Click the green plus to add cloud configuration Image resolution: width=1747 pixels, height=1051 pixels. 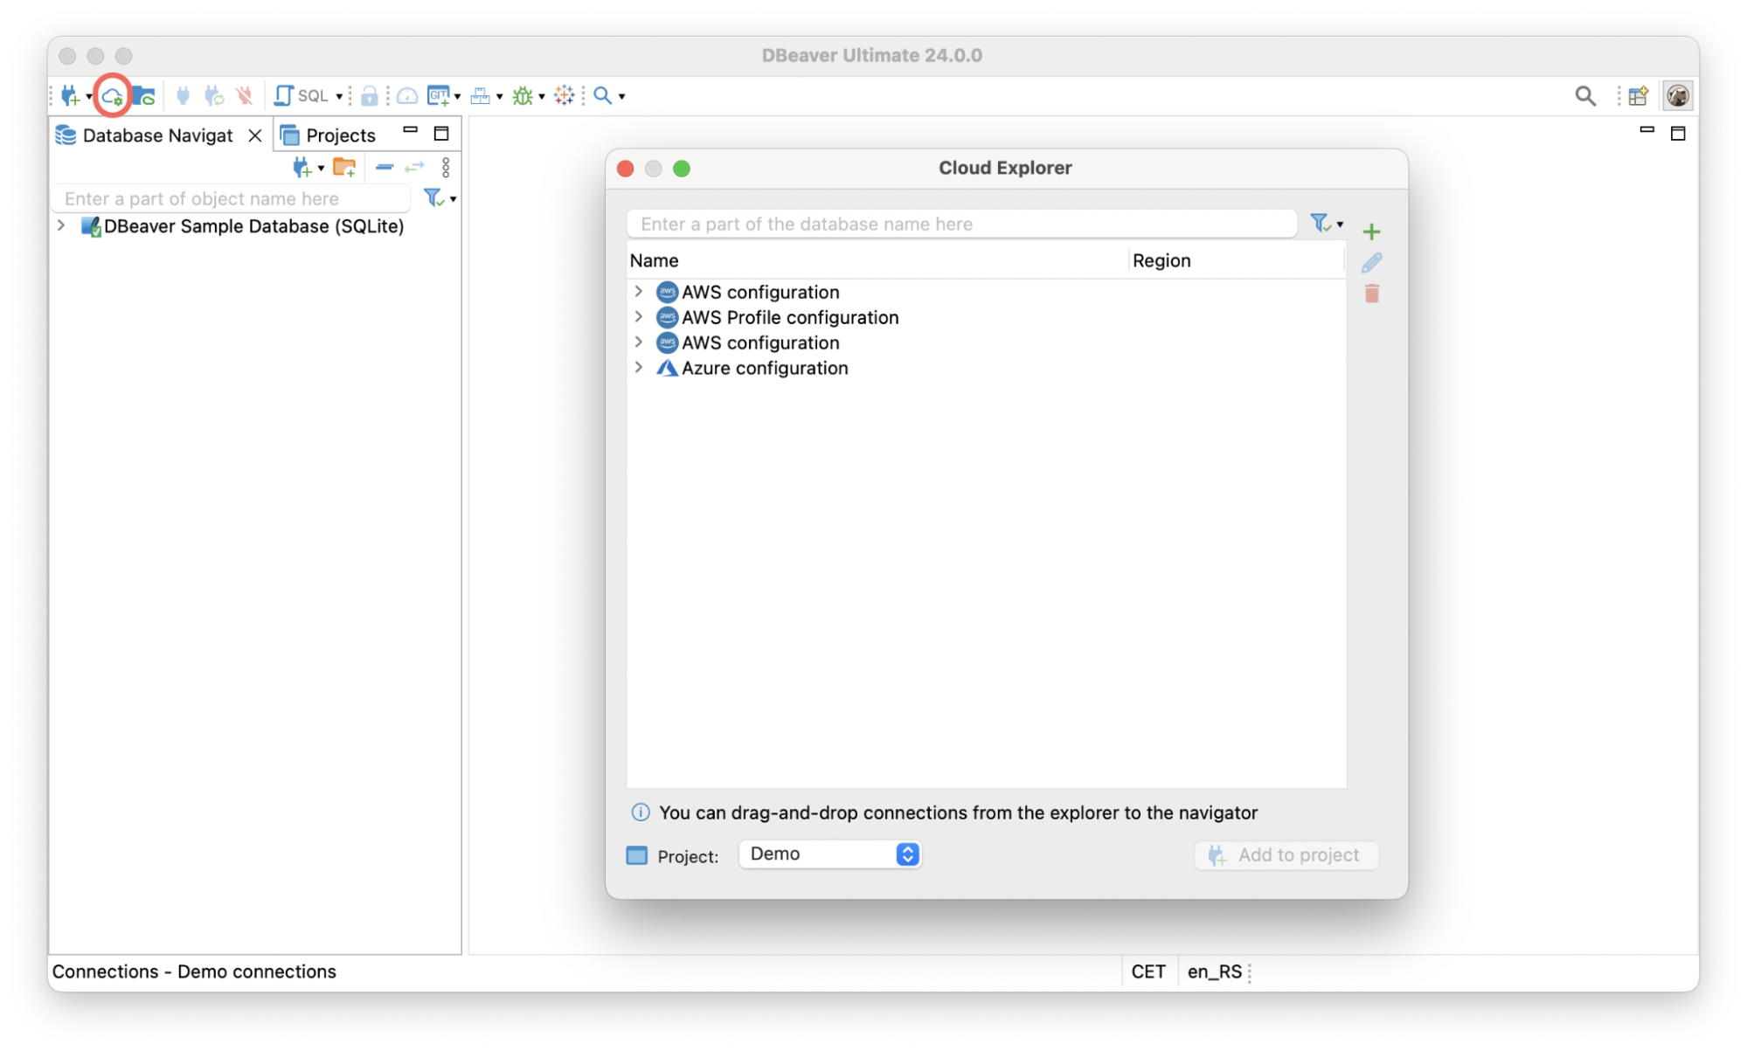1372,231
